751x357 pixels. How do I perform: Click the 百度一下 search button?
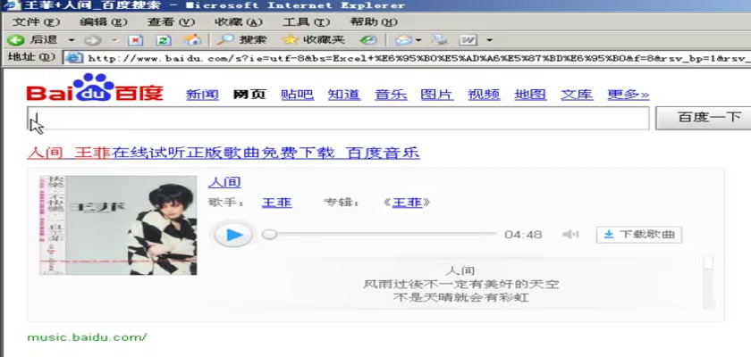705,118
